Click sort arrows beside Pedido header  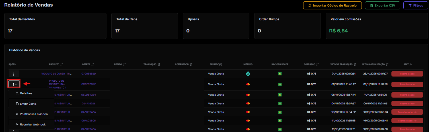(125, 65)
